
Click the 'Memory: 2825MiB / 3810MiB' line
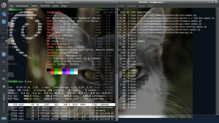63,64
